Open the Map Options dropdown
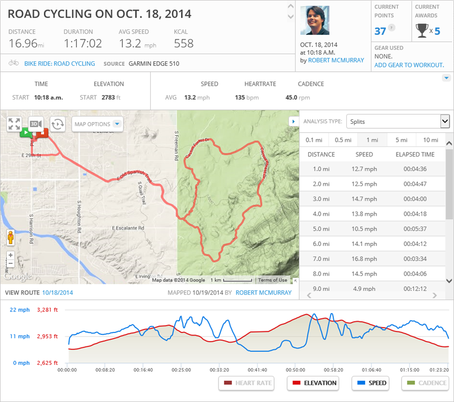 97,124
